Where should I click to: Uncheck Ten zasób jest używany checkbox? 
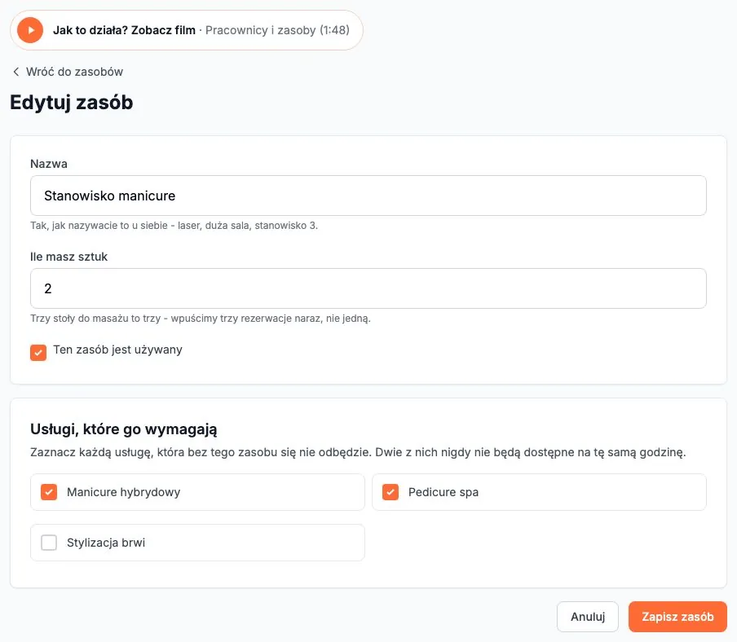pos(38,352)
